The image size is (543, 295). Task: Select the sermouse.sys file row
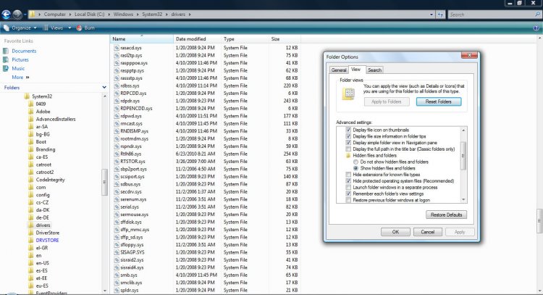point(206,215)
